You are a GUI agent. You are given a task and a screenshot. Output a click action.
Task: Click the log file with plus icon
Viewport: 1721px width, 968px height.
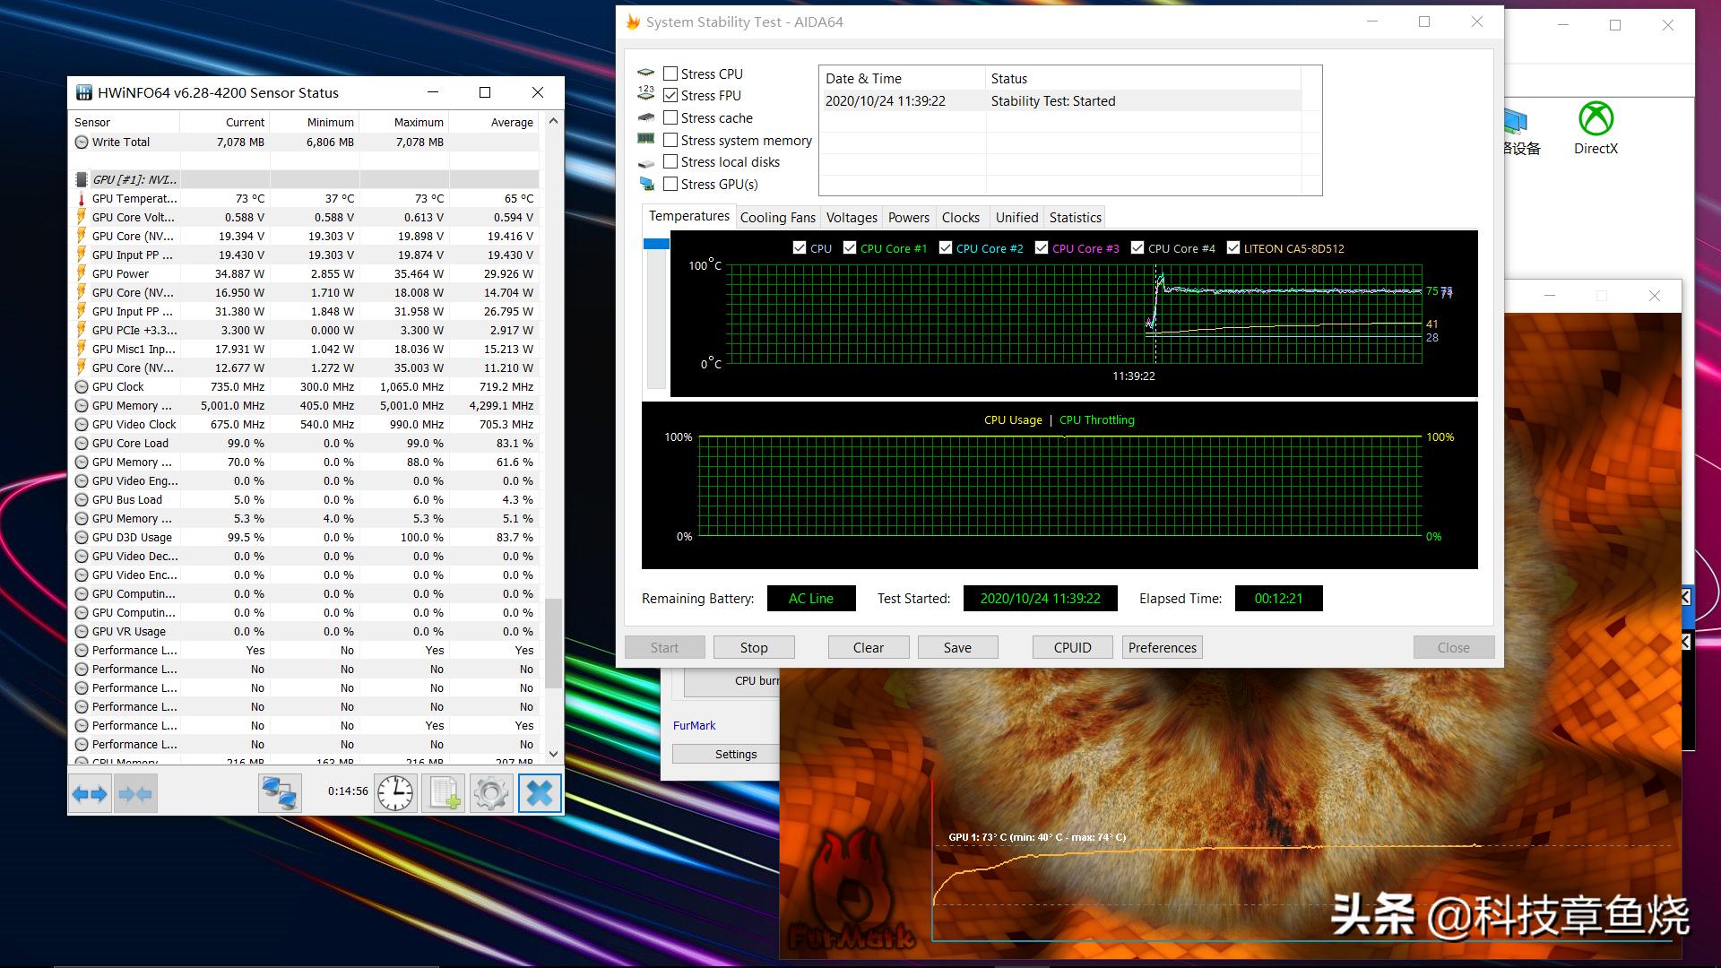pos(444,793)
